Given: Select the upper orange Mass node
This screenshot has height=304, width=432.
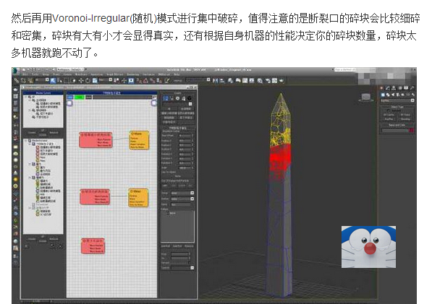Looking at the screenshot, I should 140,141.
